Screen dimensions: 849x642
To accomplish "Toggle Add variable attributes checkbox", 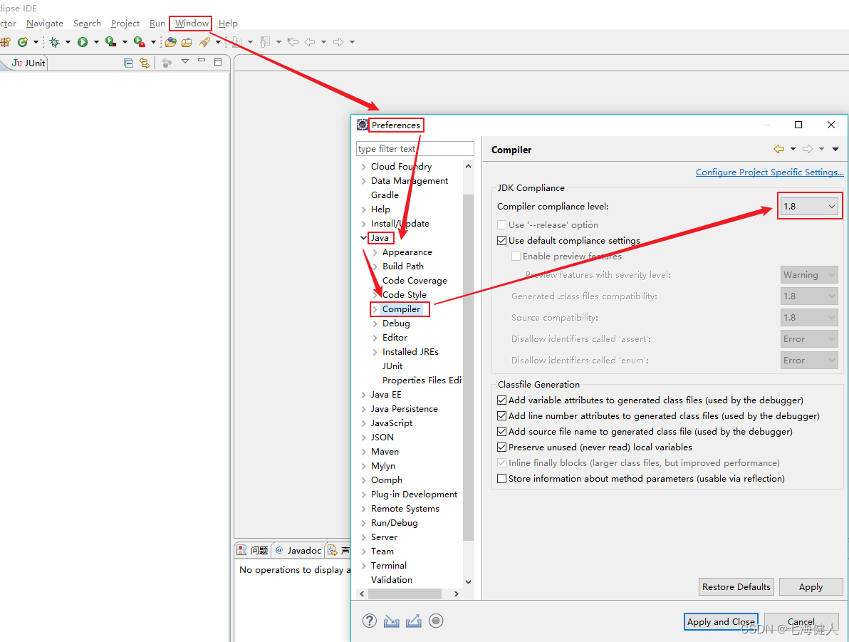I will coord(502,400).
